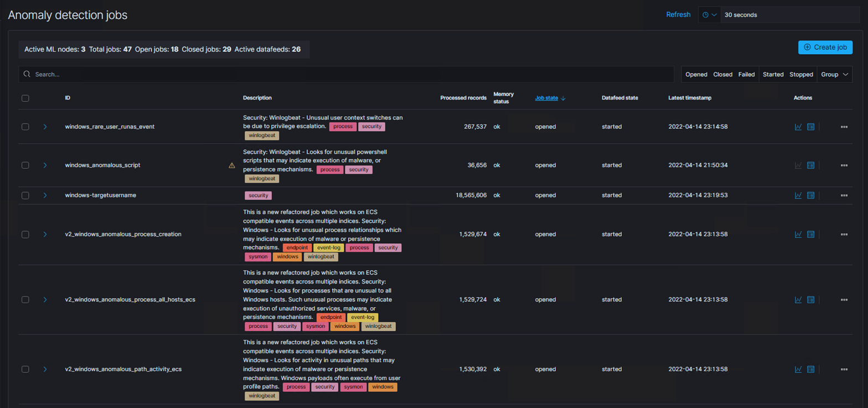The width and height of the screenshot is (868, 408).
Task: Click the Description column header
Action: (x=257, y=98)
